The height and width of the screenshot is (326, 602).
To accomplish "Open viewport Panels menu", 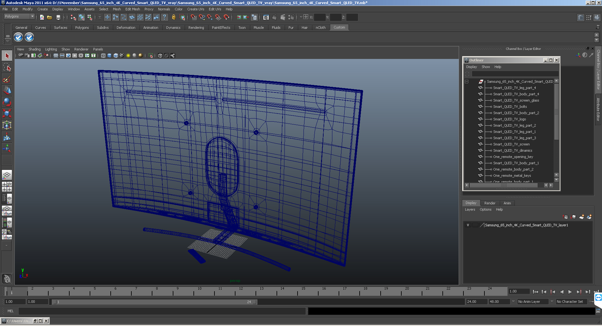I will (x=98, y=49).
